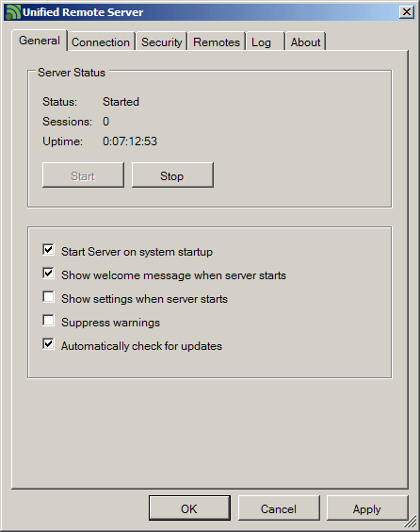This screenshot has width=420, height=532.
Task: Close the Unified Remote Server window
Action: [x=407, y=12]
